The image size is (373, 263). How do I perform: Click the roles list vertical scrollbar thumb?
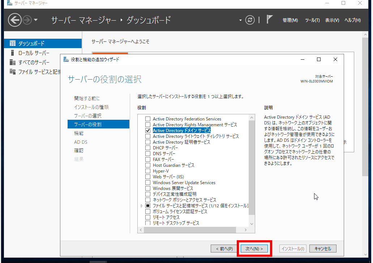(x=252, y=167)
